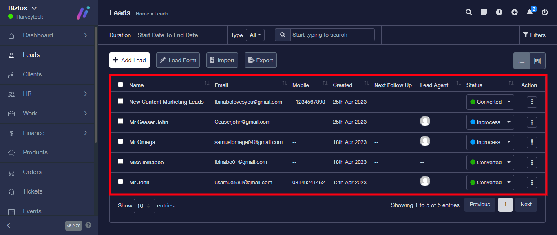Open notifications bell with badge 3
The height and width of the screenshot is (235, 557).
(x=530, y=12)
